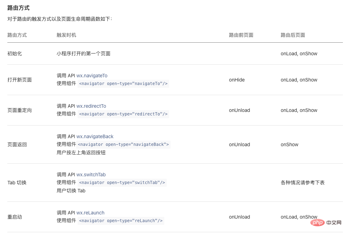The height and width of the screenshot is (234, 345).
Task: Click the 打开新页面 row label
Action: (20, 80)
